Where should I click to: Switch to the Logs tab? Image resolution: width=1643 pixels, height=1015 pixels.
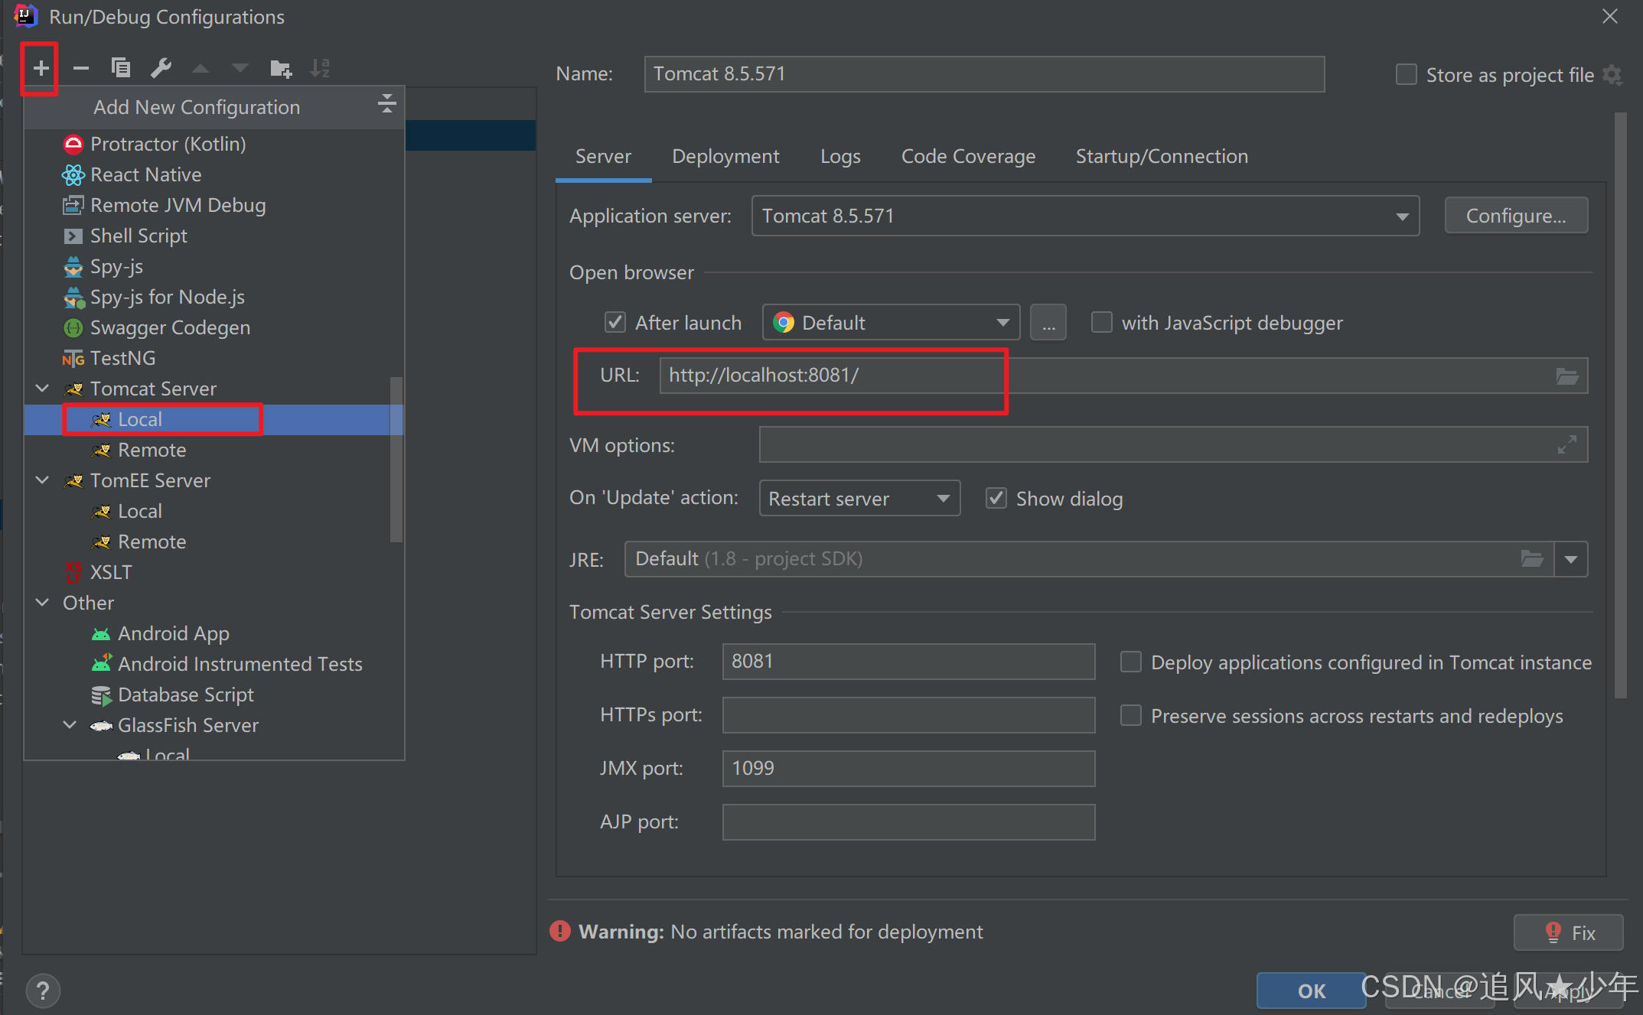coord(839,156)
